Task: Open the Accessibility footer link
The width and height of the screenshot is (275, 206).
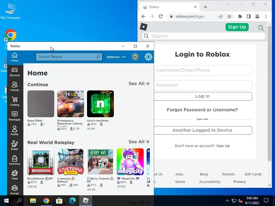Action: tap(210, 182)
